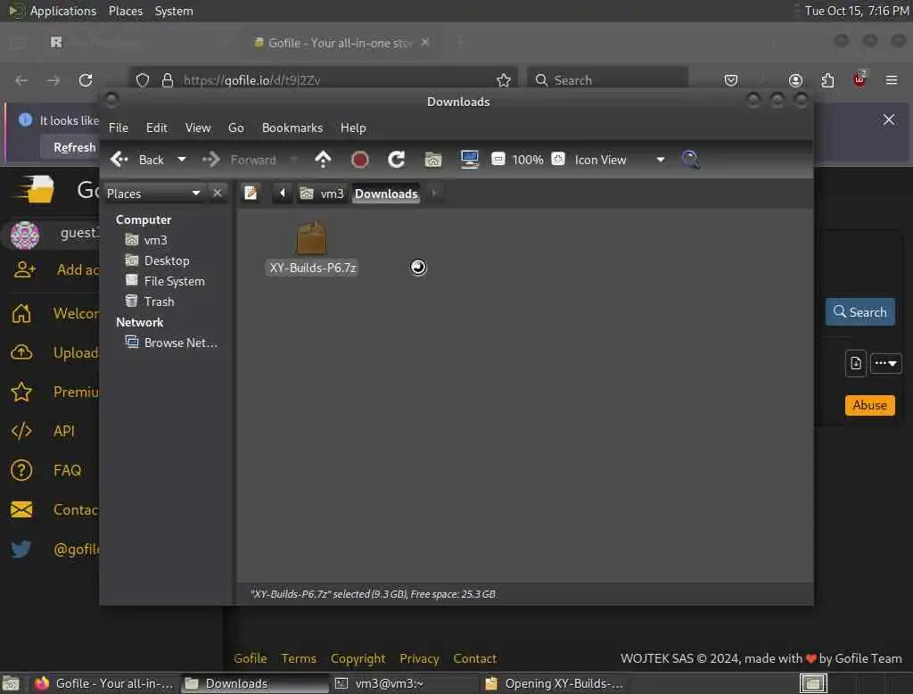Bookmark page with Firefox star icon
Screen dimensions: 913x694
[x=504, y=79]
